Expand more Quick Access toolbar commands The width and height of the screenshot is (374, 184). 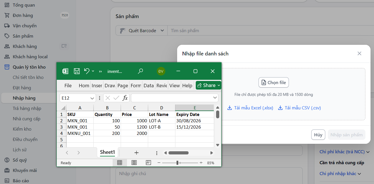click(x=100, y=71)
